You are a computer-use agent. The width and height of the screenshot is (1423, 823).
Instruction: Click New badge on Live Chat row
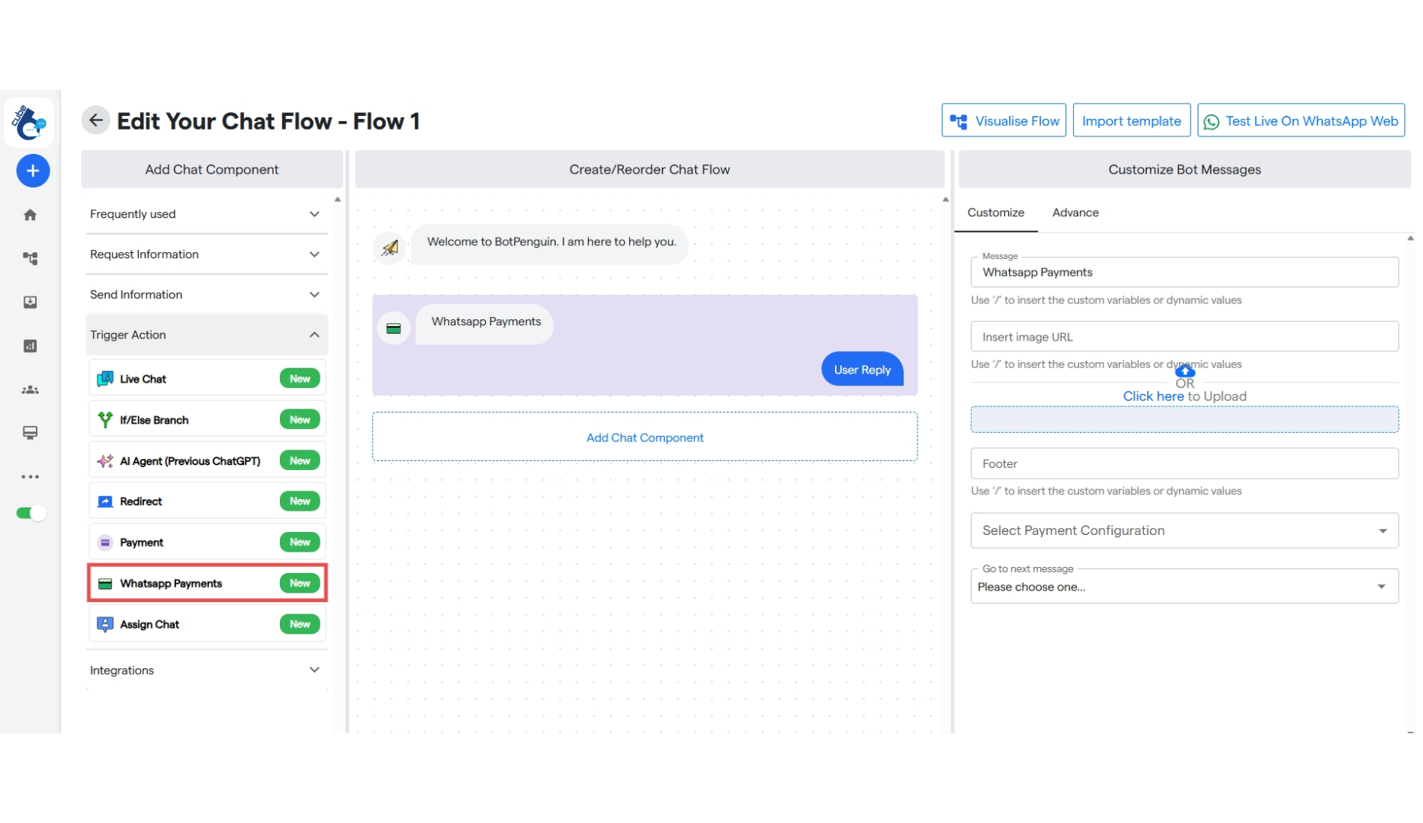[300, 379]
